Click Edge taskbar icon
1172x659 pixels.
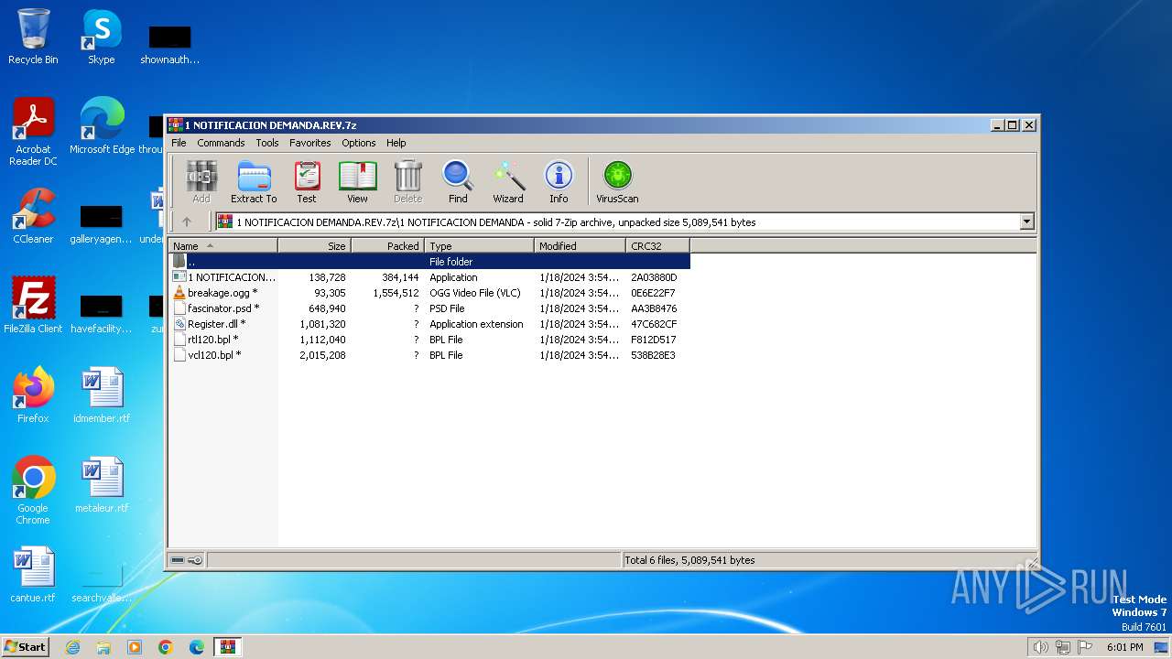click(x=197, y=647)
